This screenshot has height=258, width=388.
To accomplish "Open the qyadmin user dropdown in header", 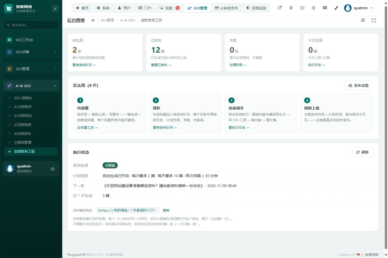I will click(359, 8).
